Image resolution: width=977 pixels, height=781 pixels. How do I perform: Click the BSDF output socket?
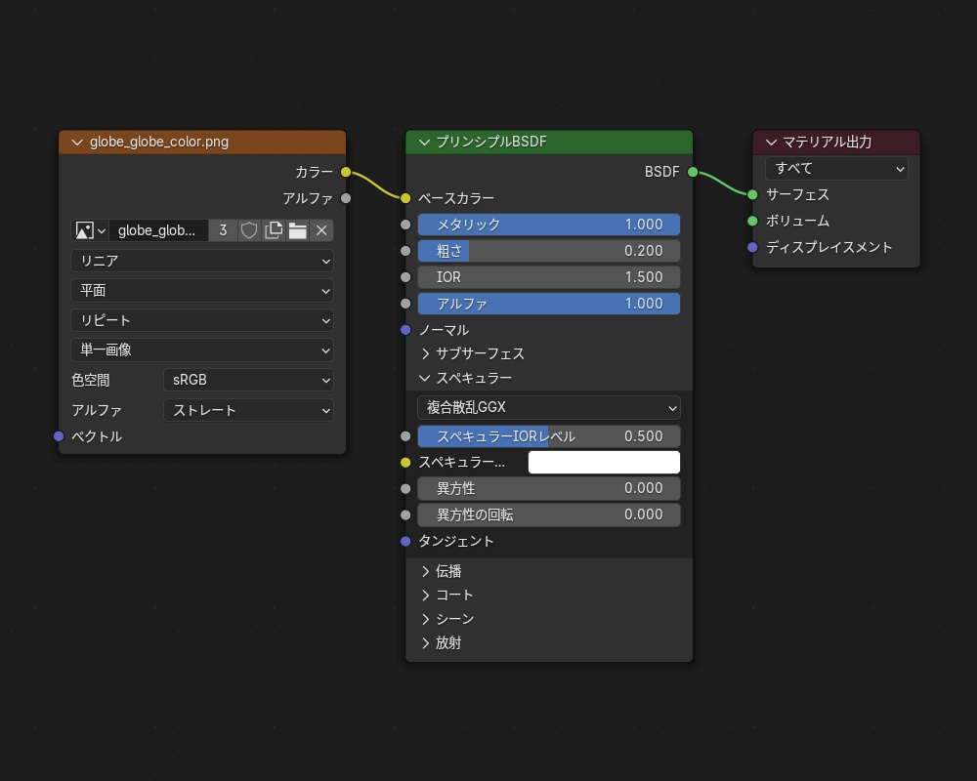(x=693, y=172)
